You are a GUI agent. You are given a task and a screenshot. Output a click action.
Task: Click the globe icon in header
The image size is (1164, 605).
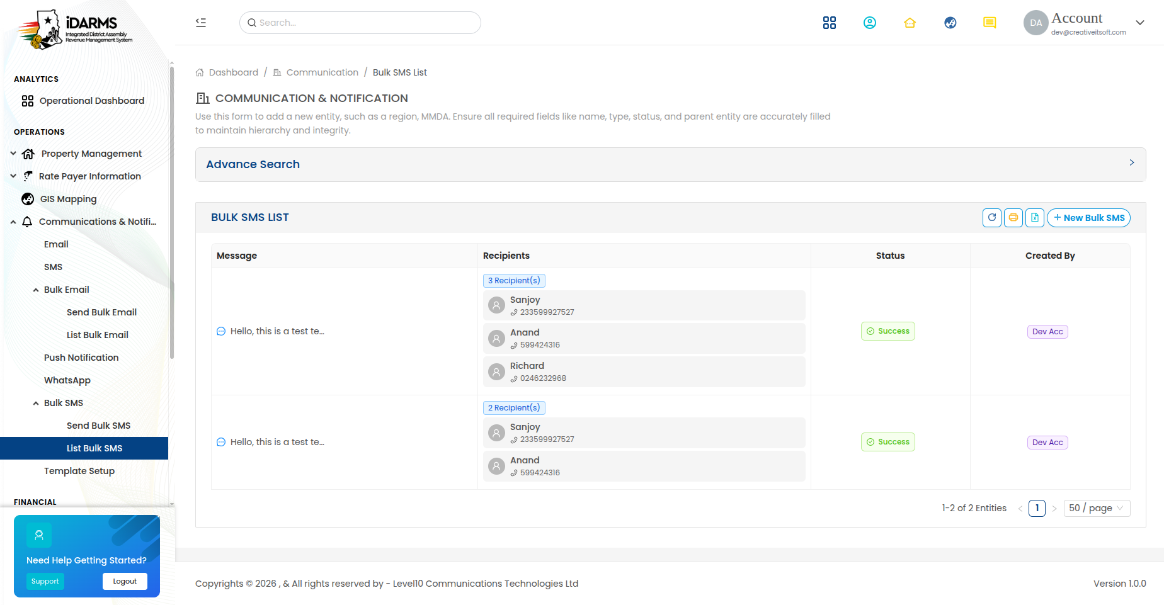click(x=950, y=23)
